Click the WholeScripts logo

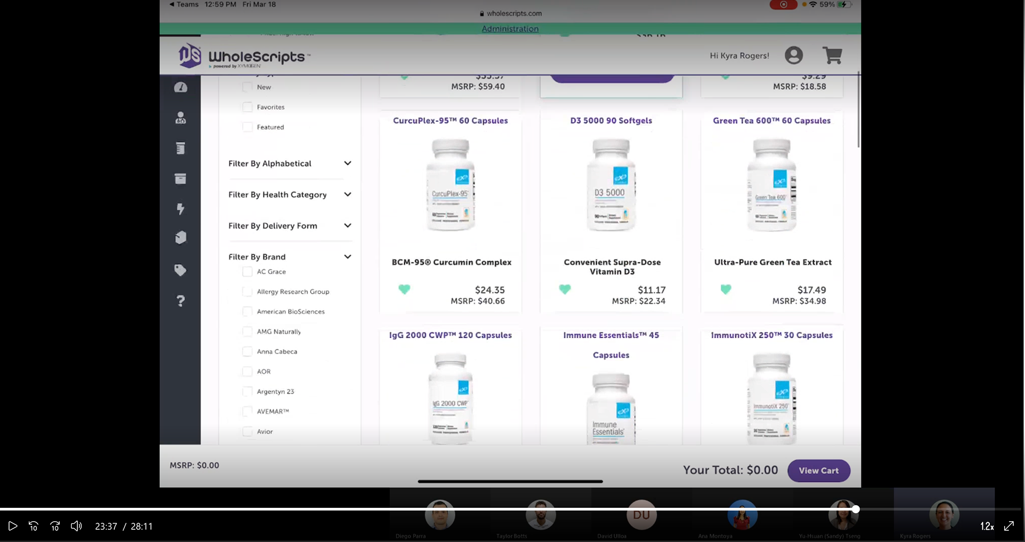(243, 56)
